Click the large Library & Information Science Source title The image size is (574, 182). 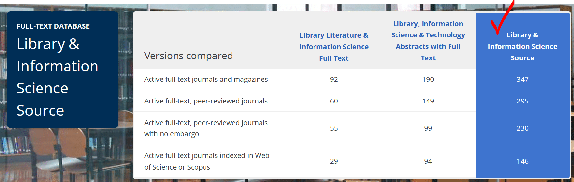pos(58,77)
